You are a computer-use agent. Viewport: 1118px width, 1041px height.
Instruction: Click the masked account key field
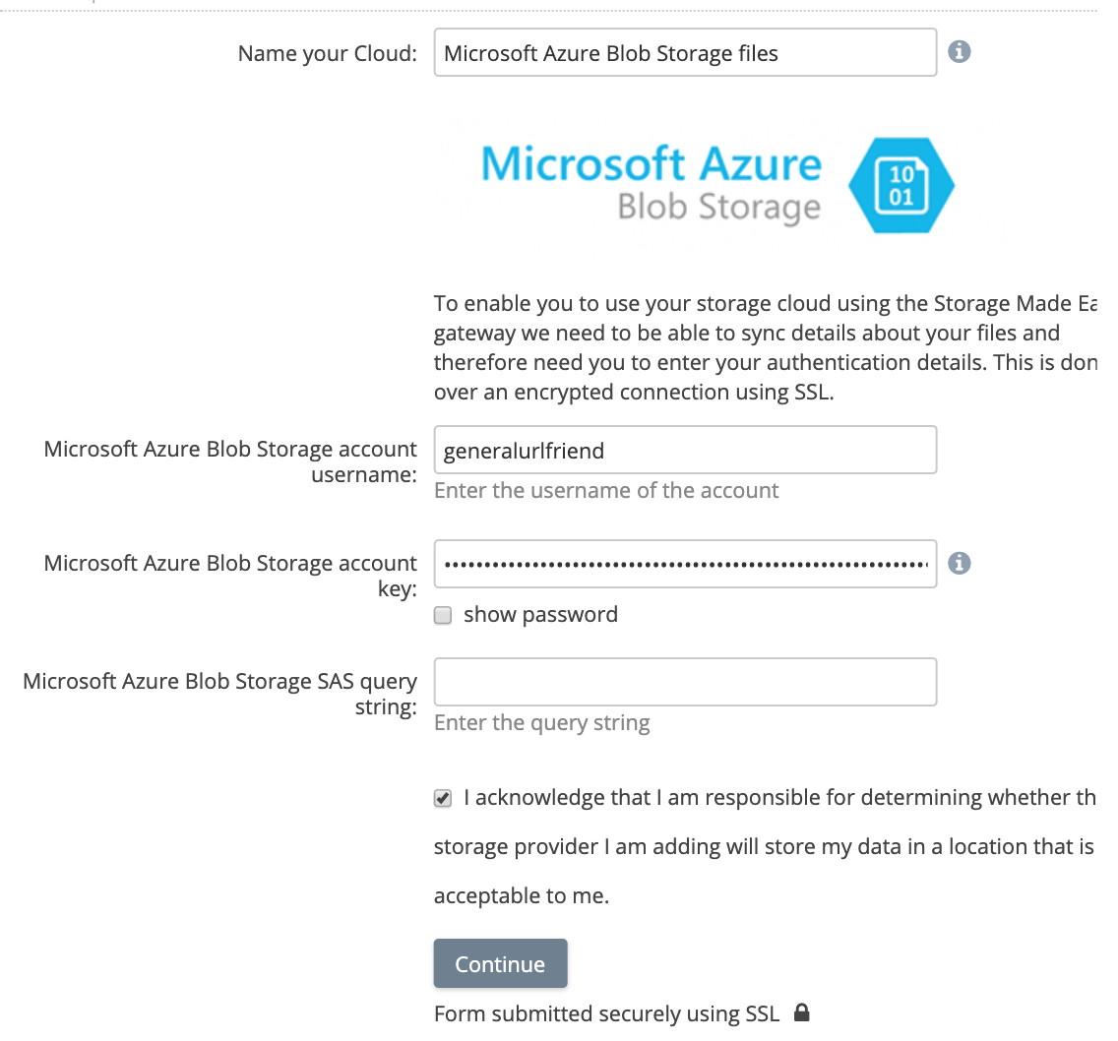pyautogui.click(x=684, y=564)
